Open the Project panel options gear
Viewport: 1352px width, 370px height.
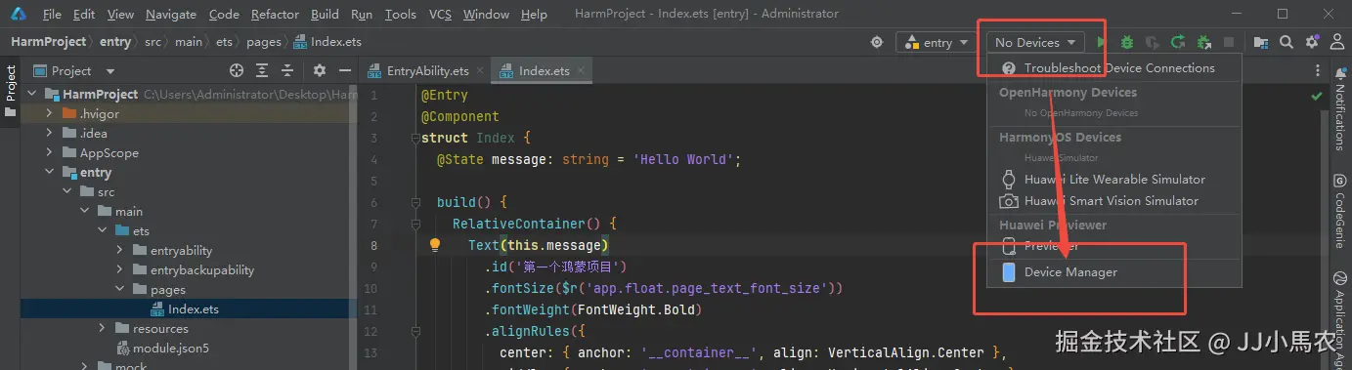pos(319,70)
